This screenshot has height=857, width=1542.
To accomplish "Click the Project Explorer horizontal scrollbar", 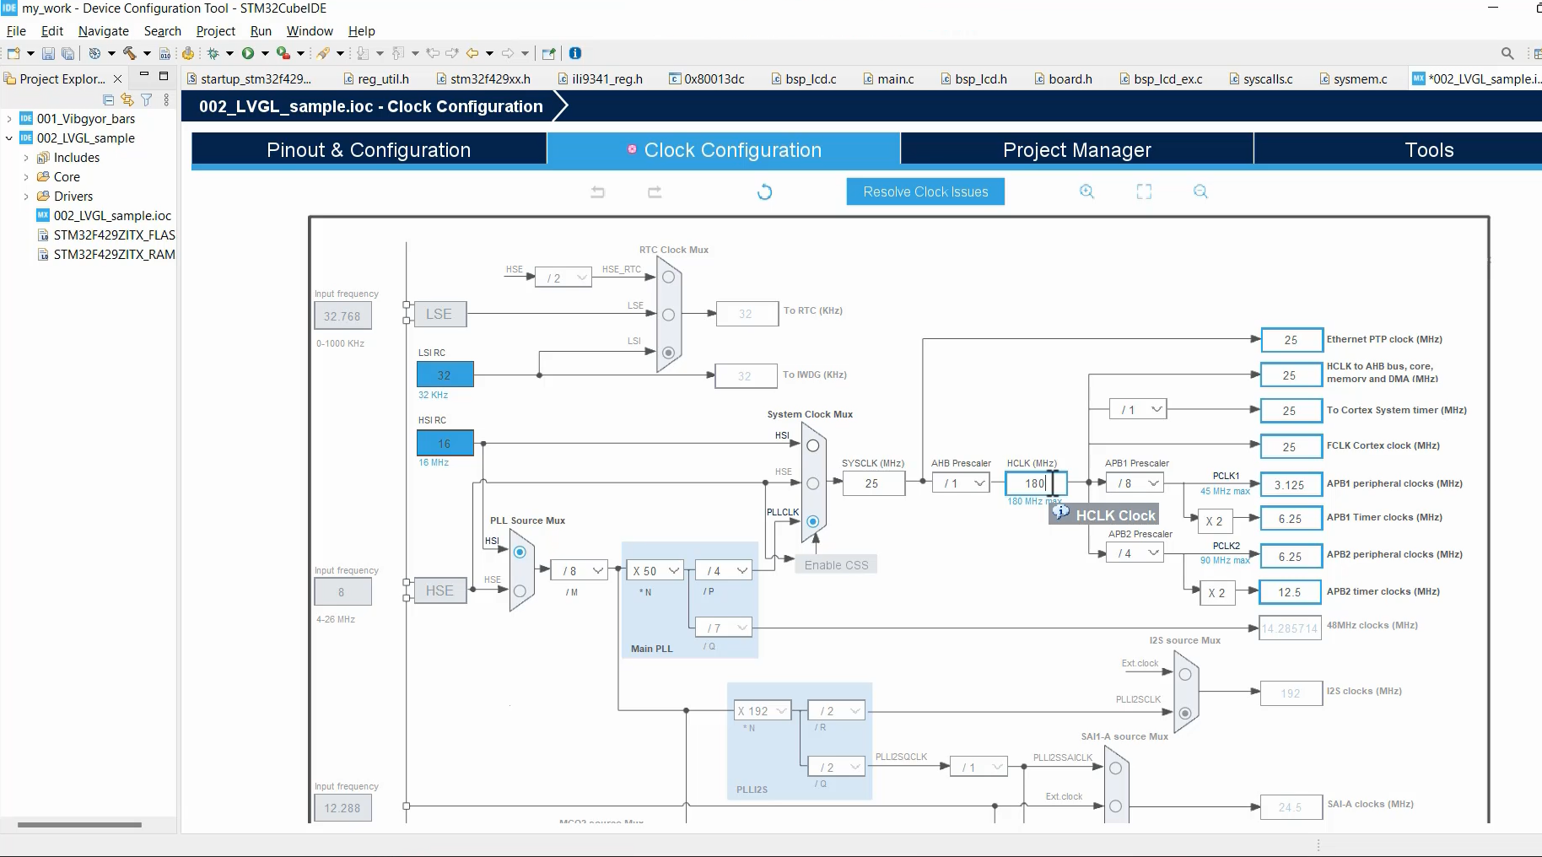I will [x=80, y=825].
